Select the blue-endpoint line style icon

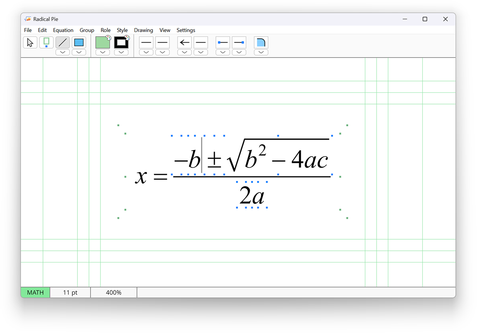point(222,42)
